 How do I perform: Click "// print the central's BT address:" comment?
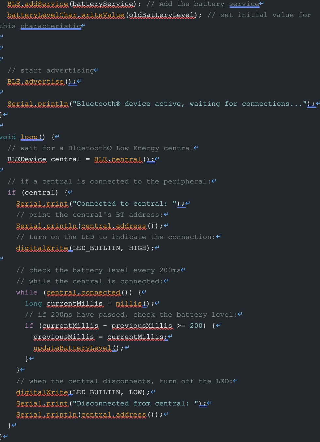[90, 215]
